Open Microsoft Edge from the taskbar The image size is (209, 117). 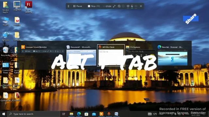point(79,114)
